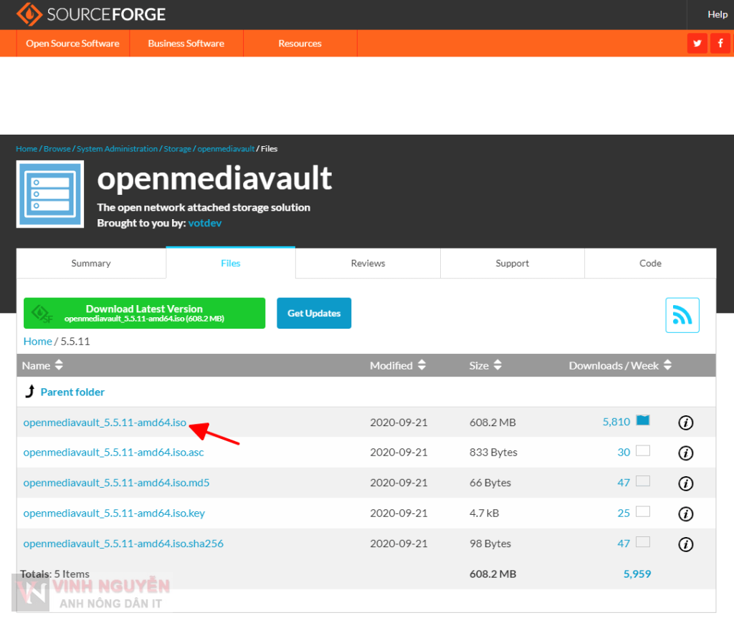This screenshot has width=734, height=623.
Task: Sort the file list by Name
Action: coord(42,365)
